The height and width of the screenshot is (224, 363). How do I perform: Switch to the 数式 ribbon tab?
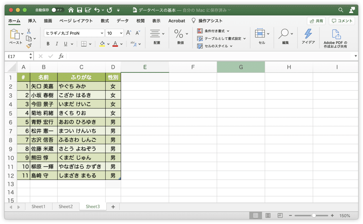104,21
